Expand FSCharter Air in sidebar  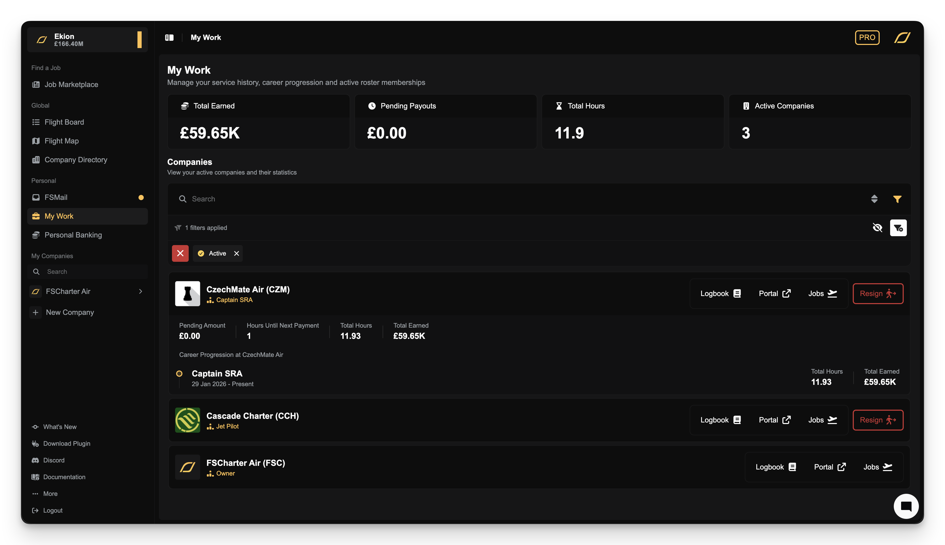pos(140,291)
